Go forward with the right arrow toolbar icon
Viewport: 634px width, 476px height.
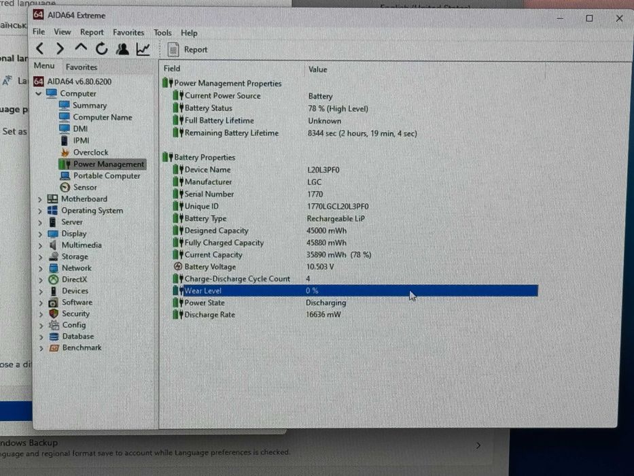click(x=60, y=49)
